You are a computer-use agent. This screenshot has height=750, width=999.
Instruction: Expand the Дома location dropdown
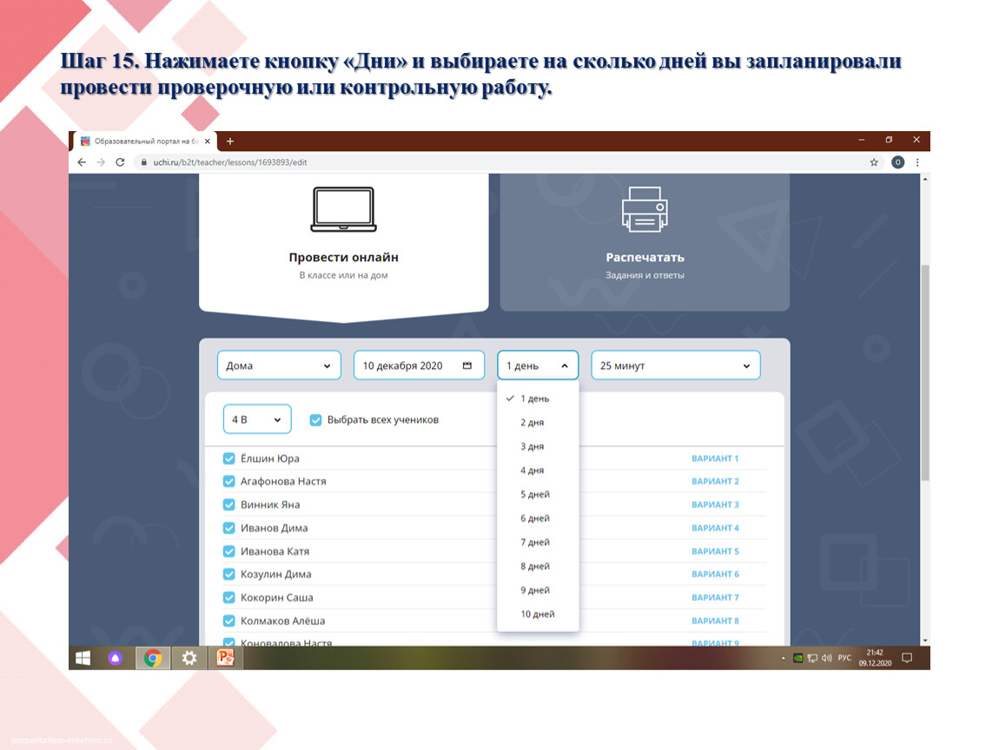279,365
